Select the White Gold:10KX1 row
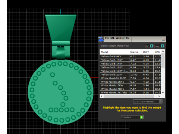179x134 pixels. pyautogui.click(x=131, y=82)
